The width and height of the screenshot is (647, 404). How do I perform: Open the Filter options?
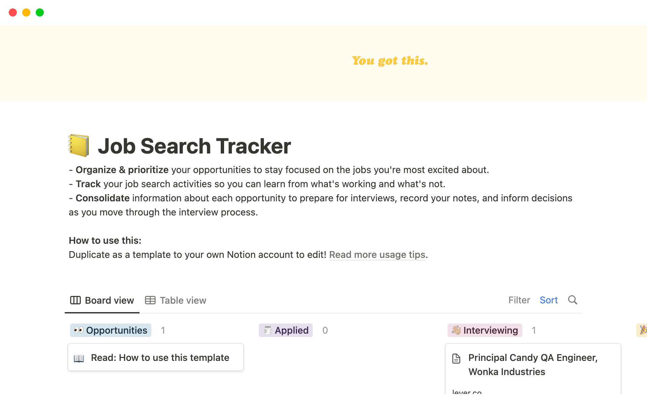[519, 300]
